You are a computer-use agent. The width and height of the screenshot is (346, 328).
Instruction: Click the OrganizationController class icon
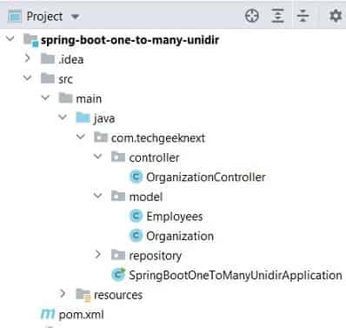tap(136, 177)
